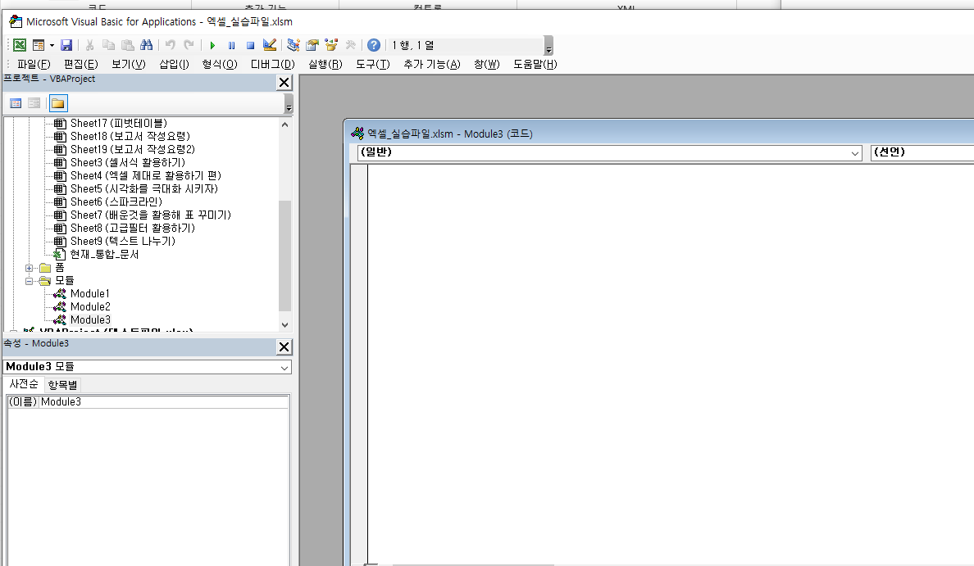Open the Module3 모듈 object dropdown
The width and height of the screenshot is (974, 566).
coord(284,368)
